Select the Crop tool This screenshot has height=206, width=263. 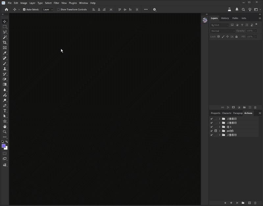5,42
